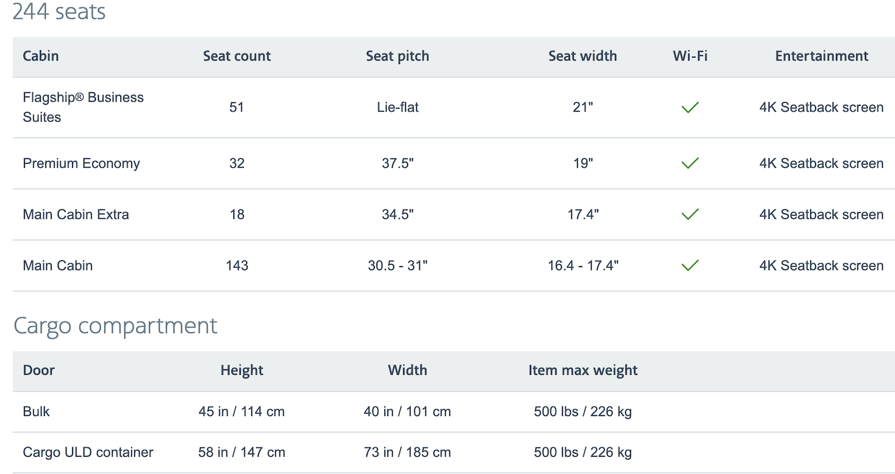Click the Flagship Business Suites cabin name
This screenshot has width=895, height=474.
pos(83,107)
